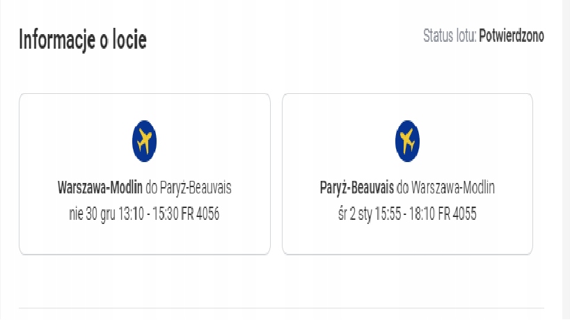Click "do Paryż-Beauvais" destination in the first card
Screen dimensions: 570x320
(x=189, y=188)
